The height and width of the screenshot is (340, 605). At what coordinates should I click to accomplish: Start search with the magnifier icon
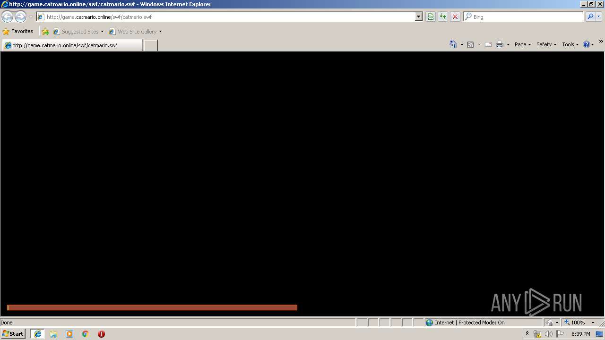click(590, 17)
